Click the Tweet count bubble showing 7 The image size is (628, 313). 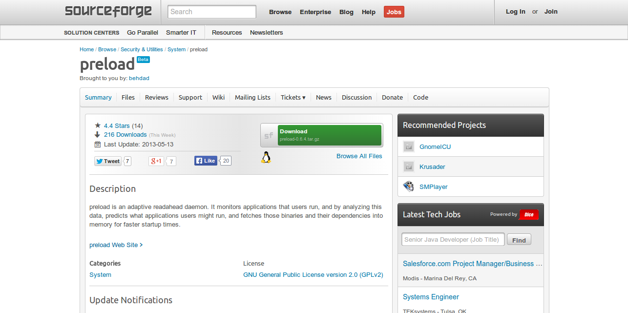coord(127,161)
